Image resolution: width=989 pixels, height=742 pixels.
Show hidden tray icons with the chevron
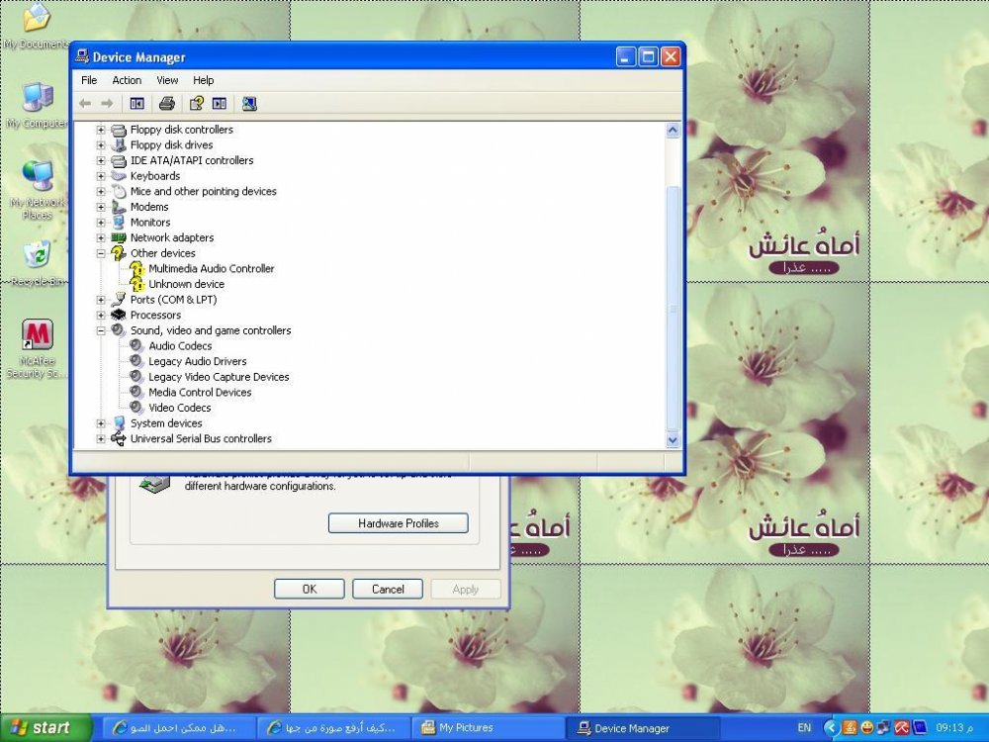[832, 728]
